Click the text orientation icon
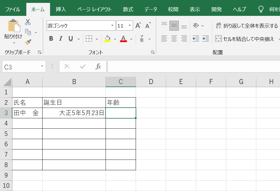 (x=196, y=26)
